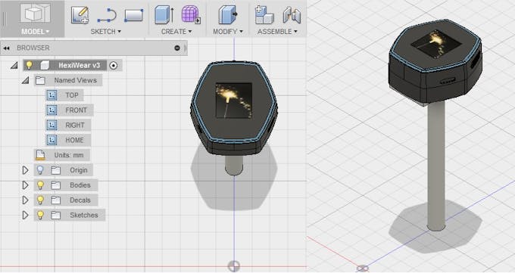Choose the Rectangle sketch tool

pyautogui.click(x=134, y=15)
